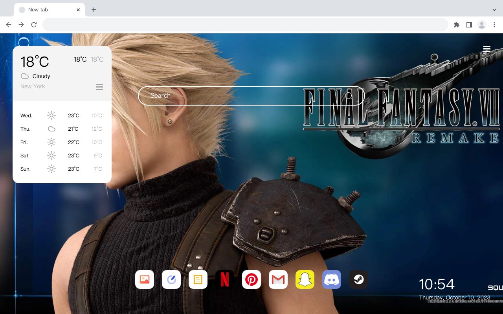Click the 7°C low for Sunday

coord(98,169)
